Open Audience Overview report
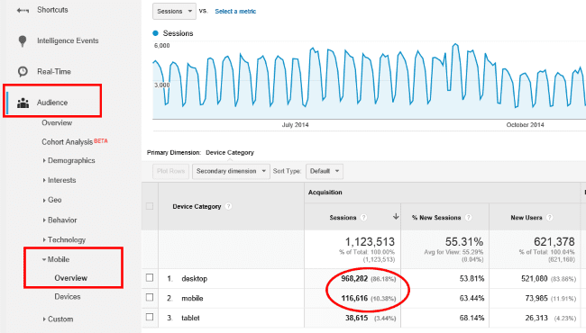586x333 pixels. click(x=57, y=122)
